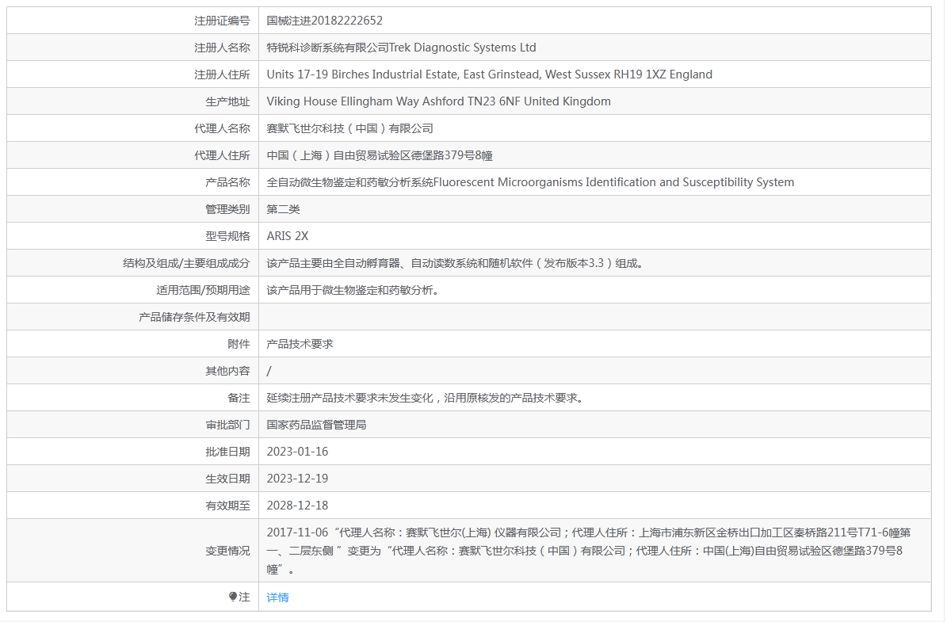Open the 详情 link
This screenshot has width=947, height=622.
tap(278, 597)
